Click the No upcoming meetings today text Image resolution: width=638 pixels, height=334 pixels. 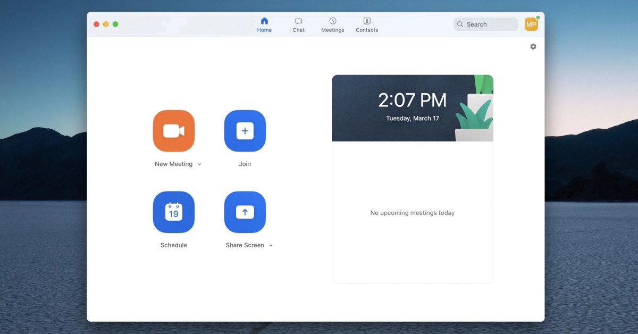413,213
